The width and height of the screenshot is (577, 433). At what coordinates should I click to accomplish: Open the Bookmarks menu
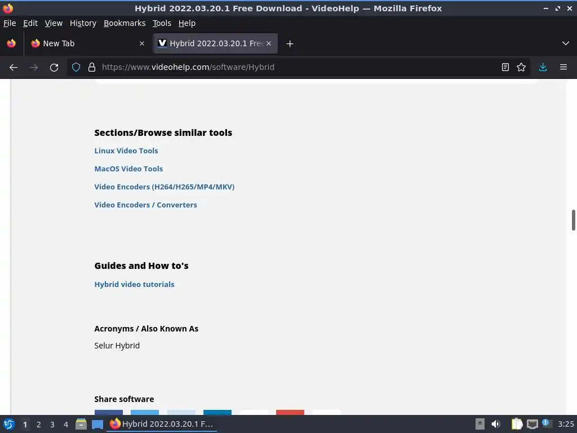coord(125,23)
